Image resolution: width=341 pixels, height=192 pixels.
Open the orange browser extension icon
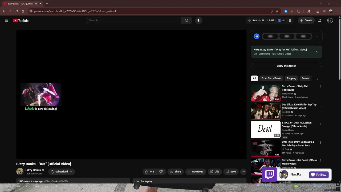(292, 11)
